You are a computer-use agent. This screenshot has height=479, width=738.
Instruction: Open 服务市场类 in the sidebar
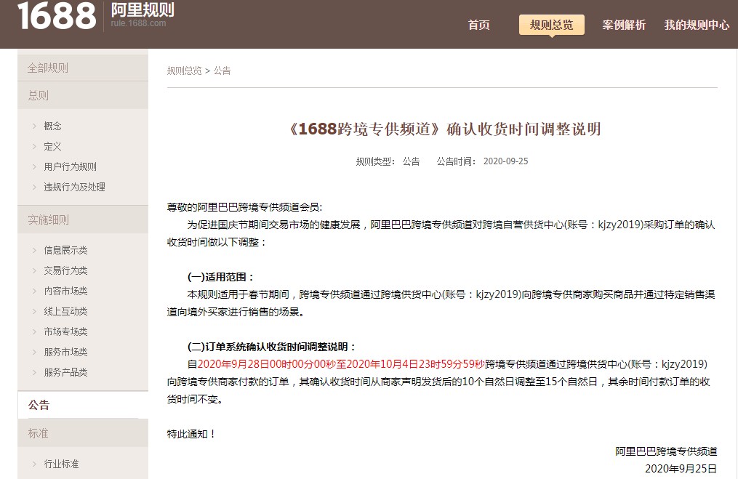coord(66,352)
